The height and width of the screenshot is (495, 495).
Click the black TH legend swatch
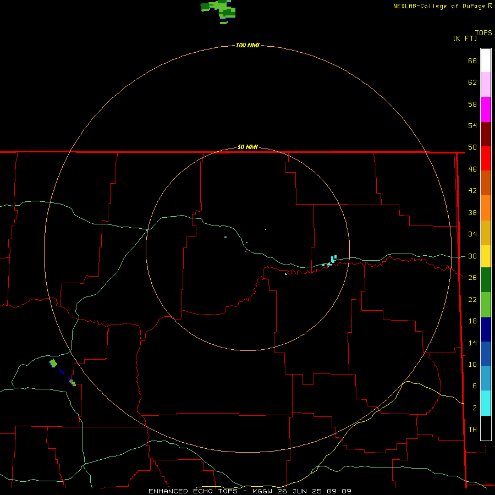click(x=486, y=428)
